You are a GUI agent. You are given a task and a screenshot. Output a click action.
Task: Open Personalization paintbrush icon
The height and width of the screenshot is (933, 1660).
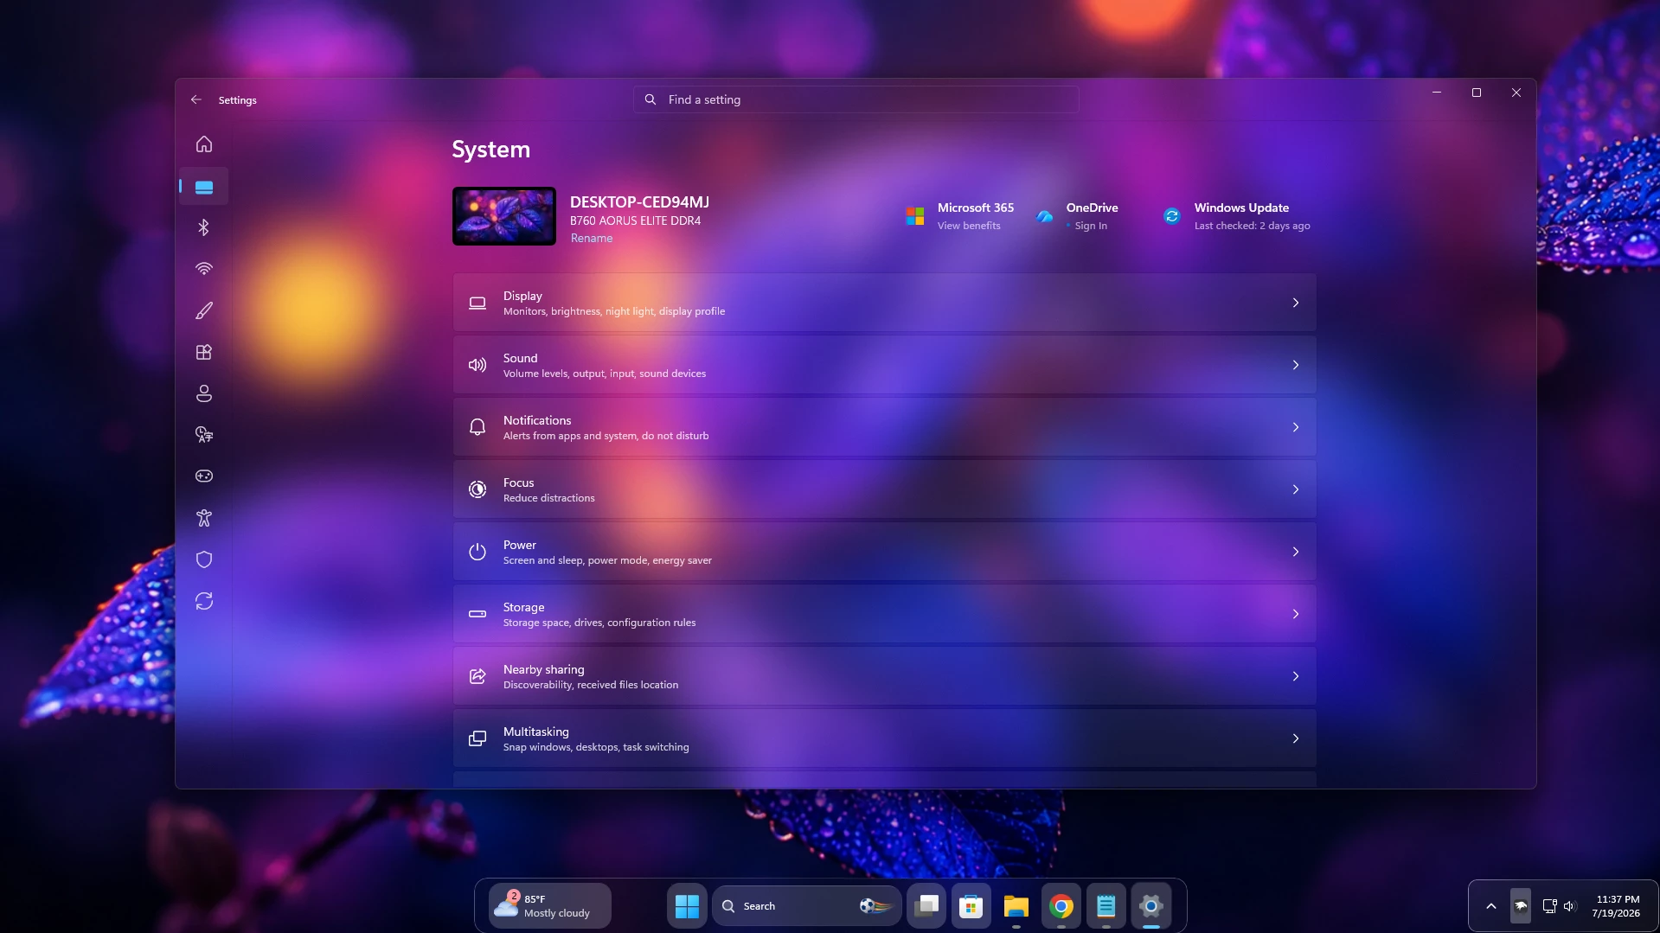(204, 310)
